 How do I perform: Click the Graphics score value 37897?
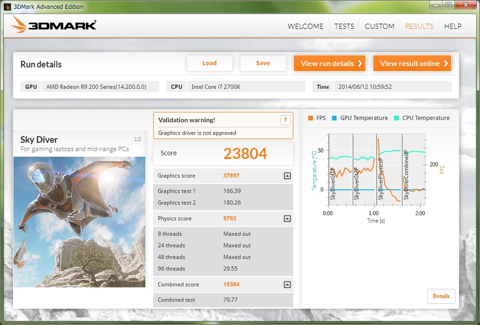[x=232, y=176]
